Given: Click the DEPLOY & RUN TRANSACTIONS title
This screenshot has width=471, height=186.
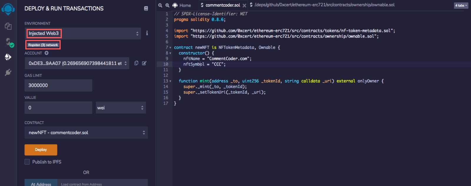Looking at the screenshot, I should tap(64, 9).
